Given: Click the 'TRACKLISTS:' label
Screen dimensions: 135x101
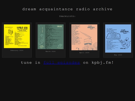Looking at the screenshot, I should (67, 16).
